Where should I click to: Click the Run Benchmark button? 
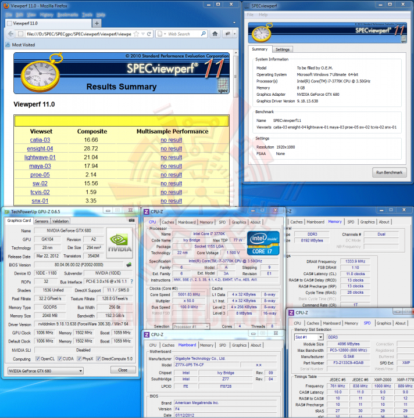[x=389, y=172]
